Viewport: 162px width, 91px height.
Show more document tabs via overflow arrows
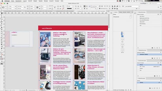tap(108, 11)
